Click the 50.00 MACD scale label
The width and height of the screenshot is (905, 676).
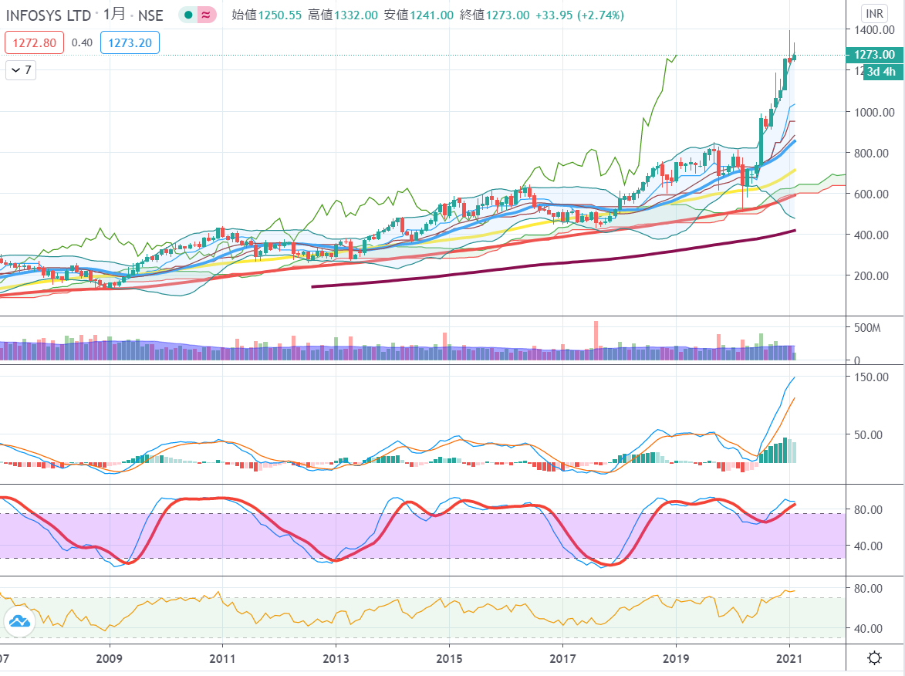click(x=869, y=434)
